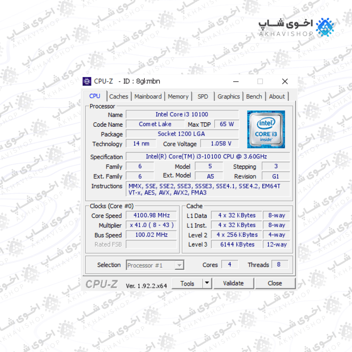Image resolution: width=352 pixels, height=352 pixels.
Task: Click the L1 Data size 4 x 32 KBytes
Action: pyautogui.click(x=237, y=215)
